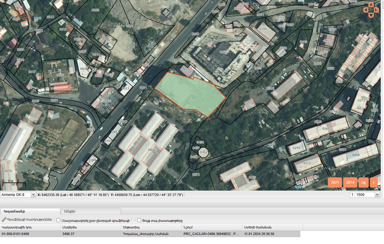Toggle the Ցույց տալ փաստաթղթերը checkbox
384x244 pixels.
[x=139, y=220]
